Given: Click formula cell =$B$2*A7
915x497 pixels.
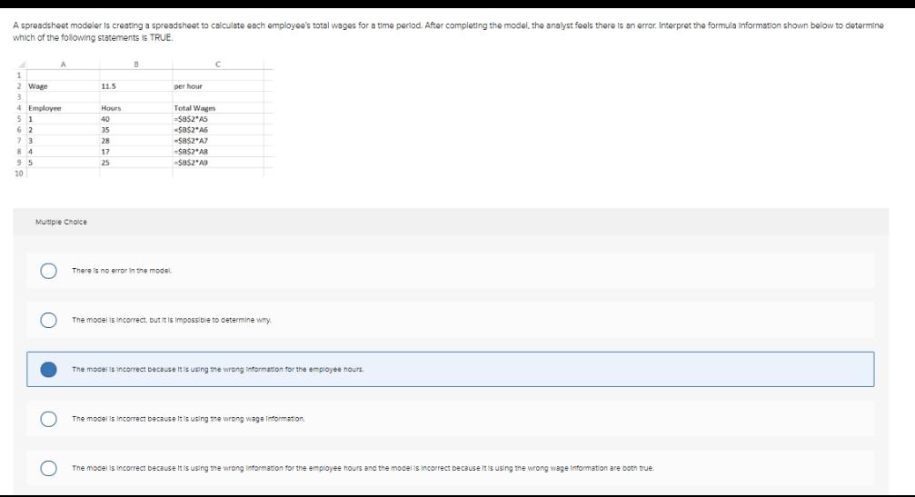Looking at the screenshot, I should (x=218, y=141).
